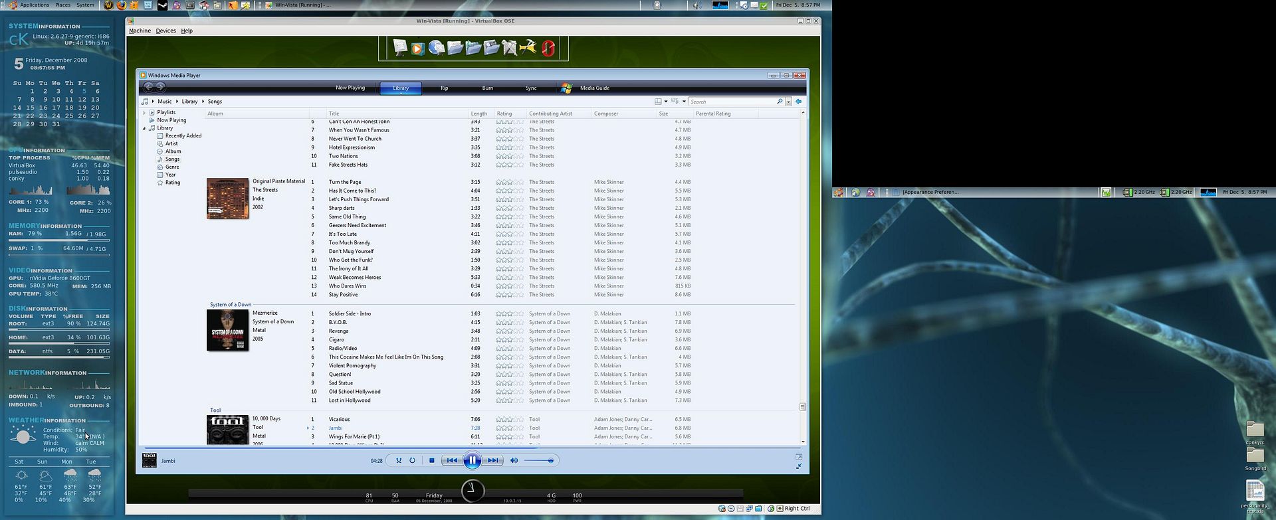Open the Library tab

pos(401,88)
